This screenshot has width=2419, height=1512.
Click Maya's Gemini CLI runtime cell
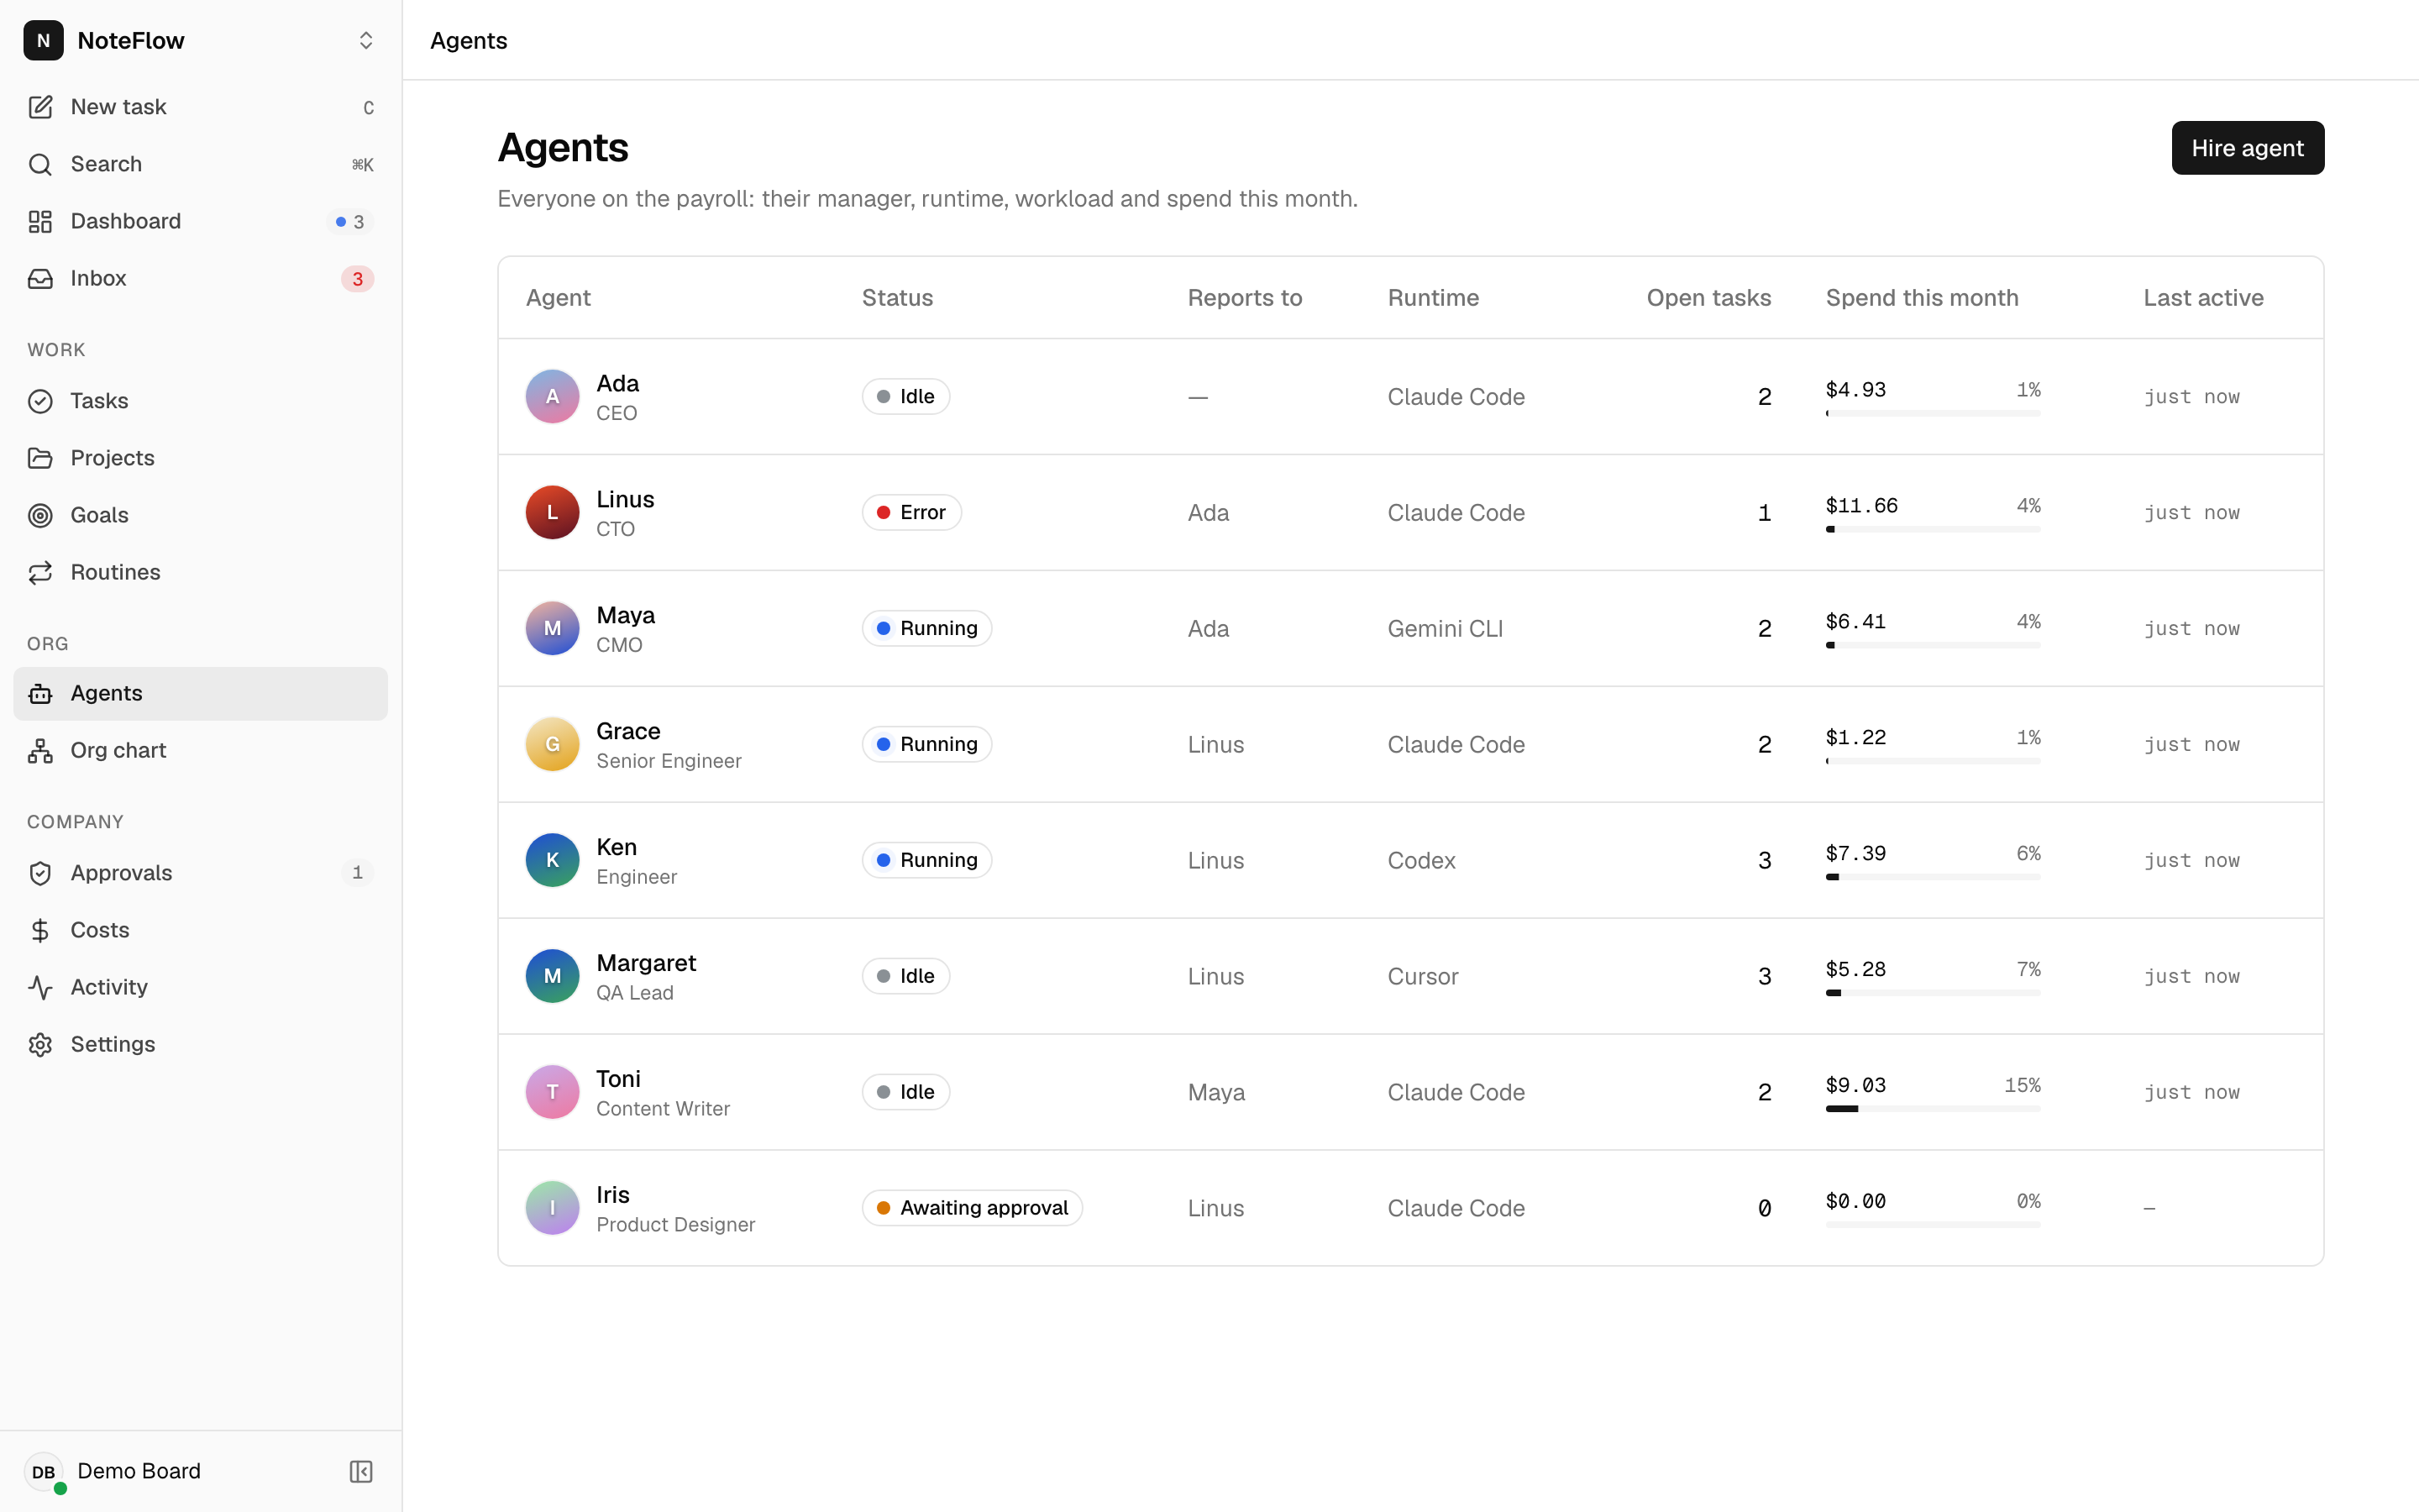tap(1445, 628)
